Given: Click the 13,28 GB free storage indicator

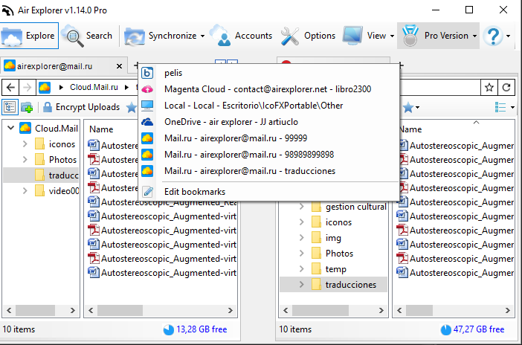Looking at the screenshot, I should click(x=196, y=329).
